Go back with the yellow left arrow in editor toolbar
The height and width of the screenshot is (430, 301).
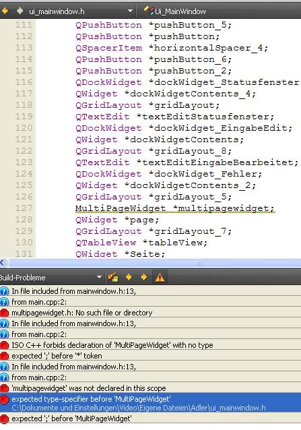(x=5, y=11)
